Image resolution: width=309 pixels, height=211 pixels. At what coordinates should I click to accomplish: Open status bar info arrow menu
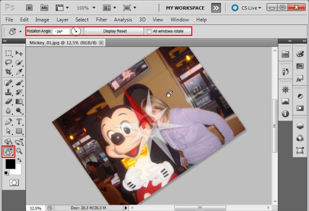point(126,208)
